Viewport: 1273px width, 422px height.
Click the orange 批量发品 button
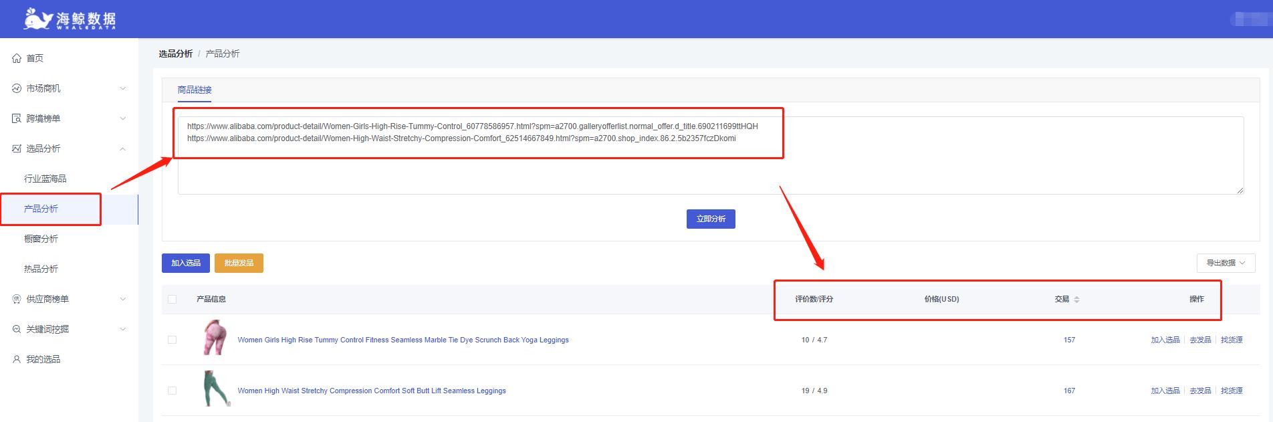click(x=239, y=263)
